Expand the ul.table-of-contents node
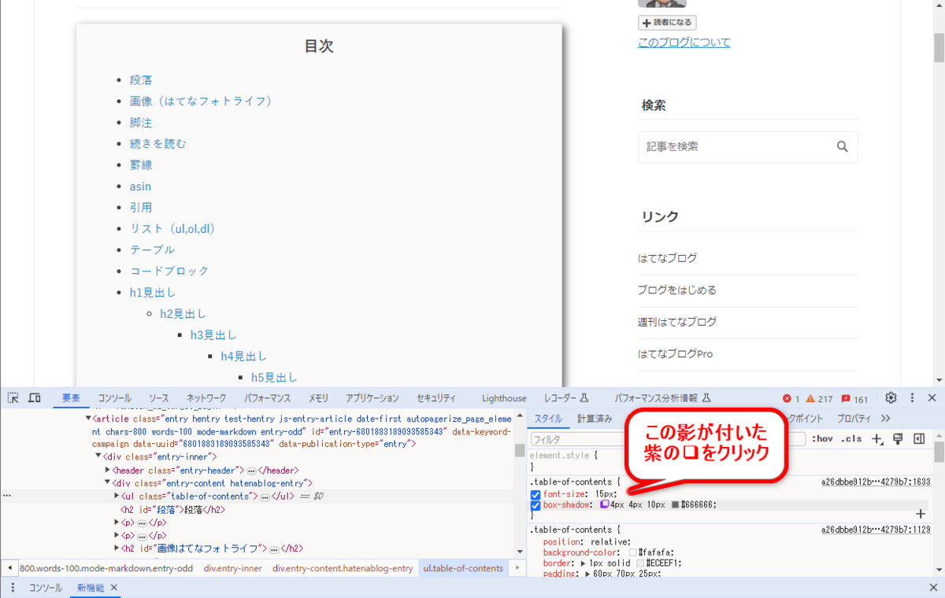The height and width of the screenshot is (598, 945). (x=117, y=496)
